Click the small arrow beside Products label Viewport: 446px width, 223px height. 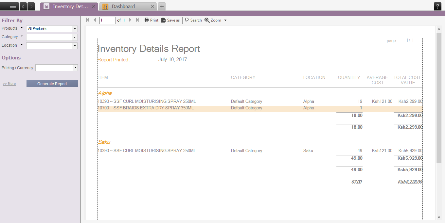pos(22,28)
